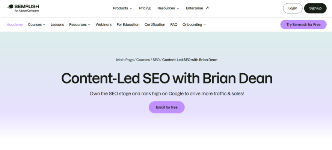Screen dimensions: 332x150
Task: Open the Academy home link
Action: pyautogui.click(x=15, y=25)
